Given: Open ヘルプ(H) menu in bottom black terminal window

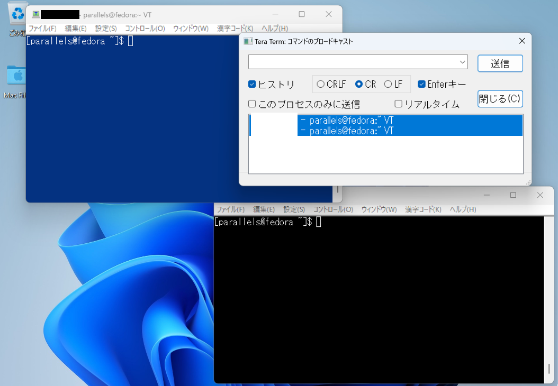Looking at the screenshot, I should tap(463, 209).
